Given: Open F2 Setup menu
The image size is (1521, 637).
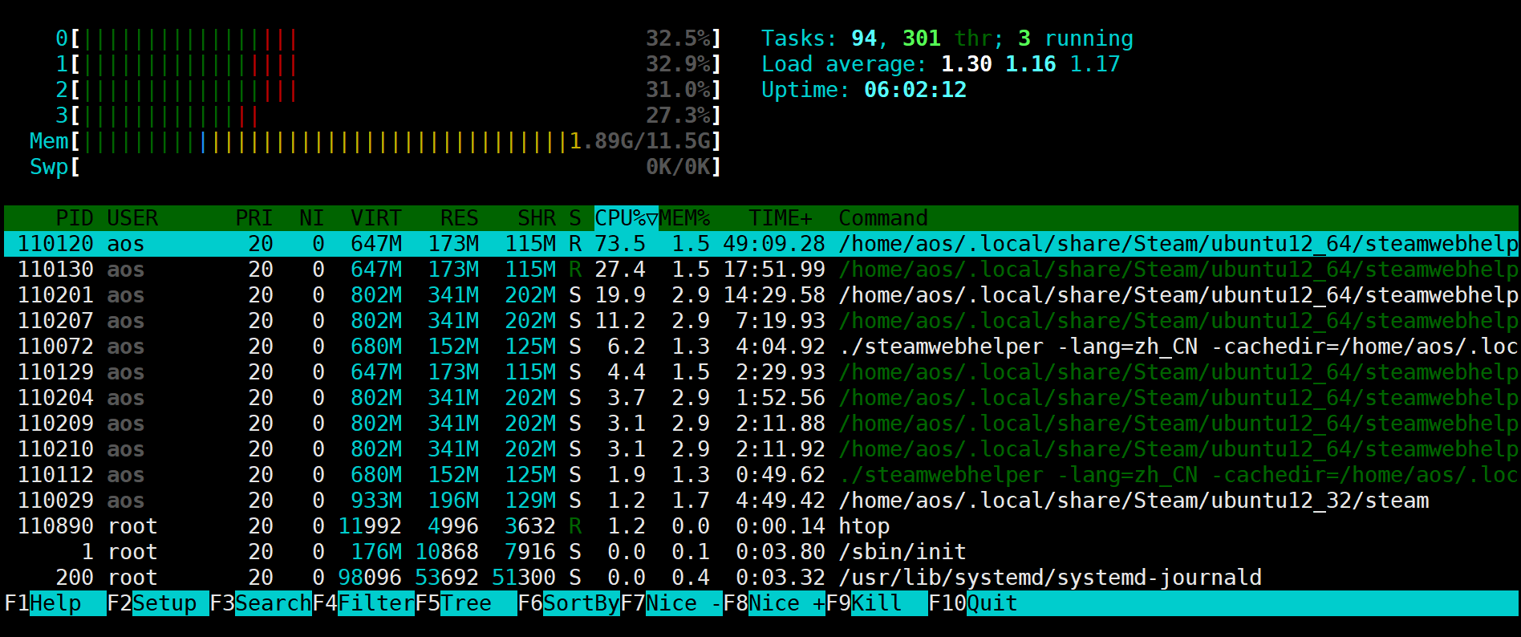Looking at the screenshot, I should pyautogui.click(x=157, y=603).
